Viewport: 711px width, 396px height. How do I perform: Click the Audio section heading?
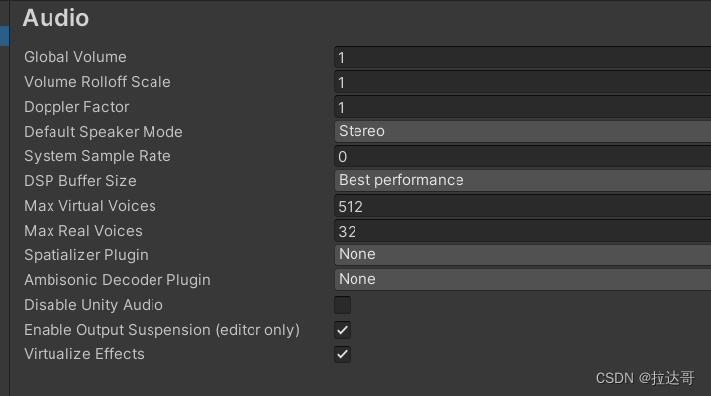pos(55,18)
